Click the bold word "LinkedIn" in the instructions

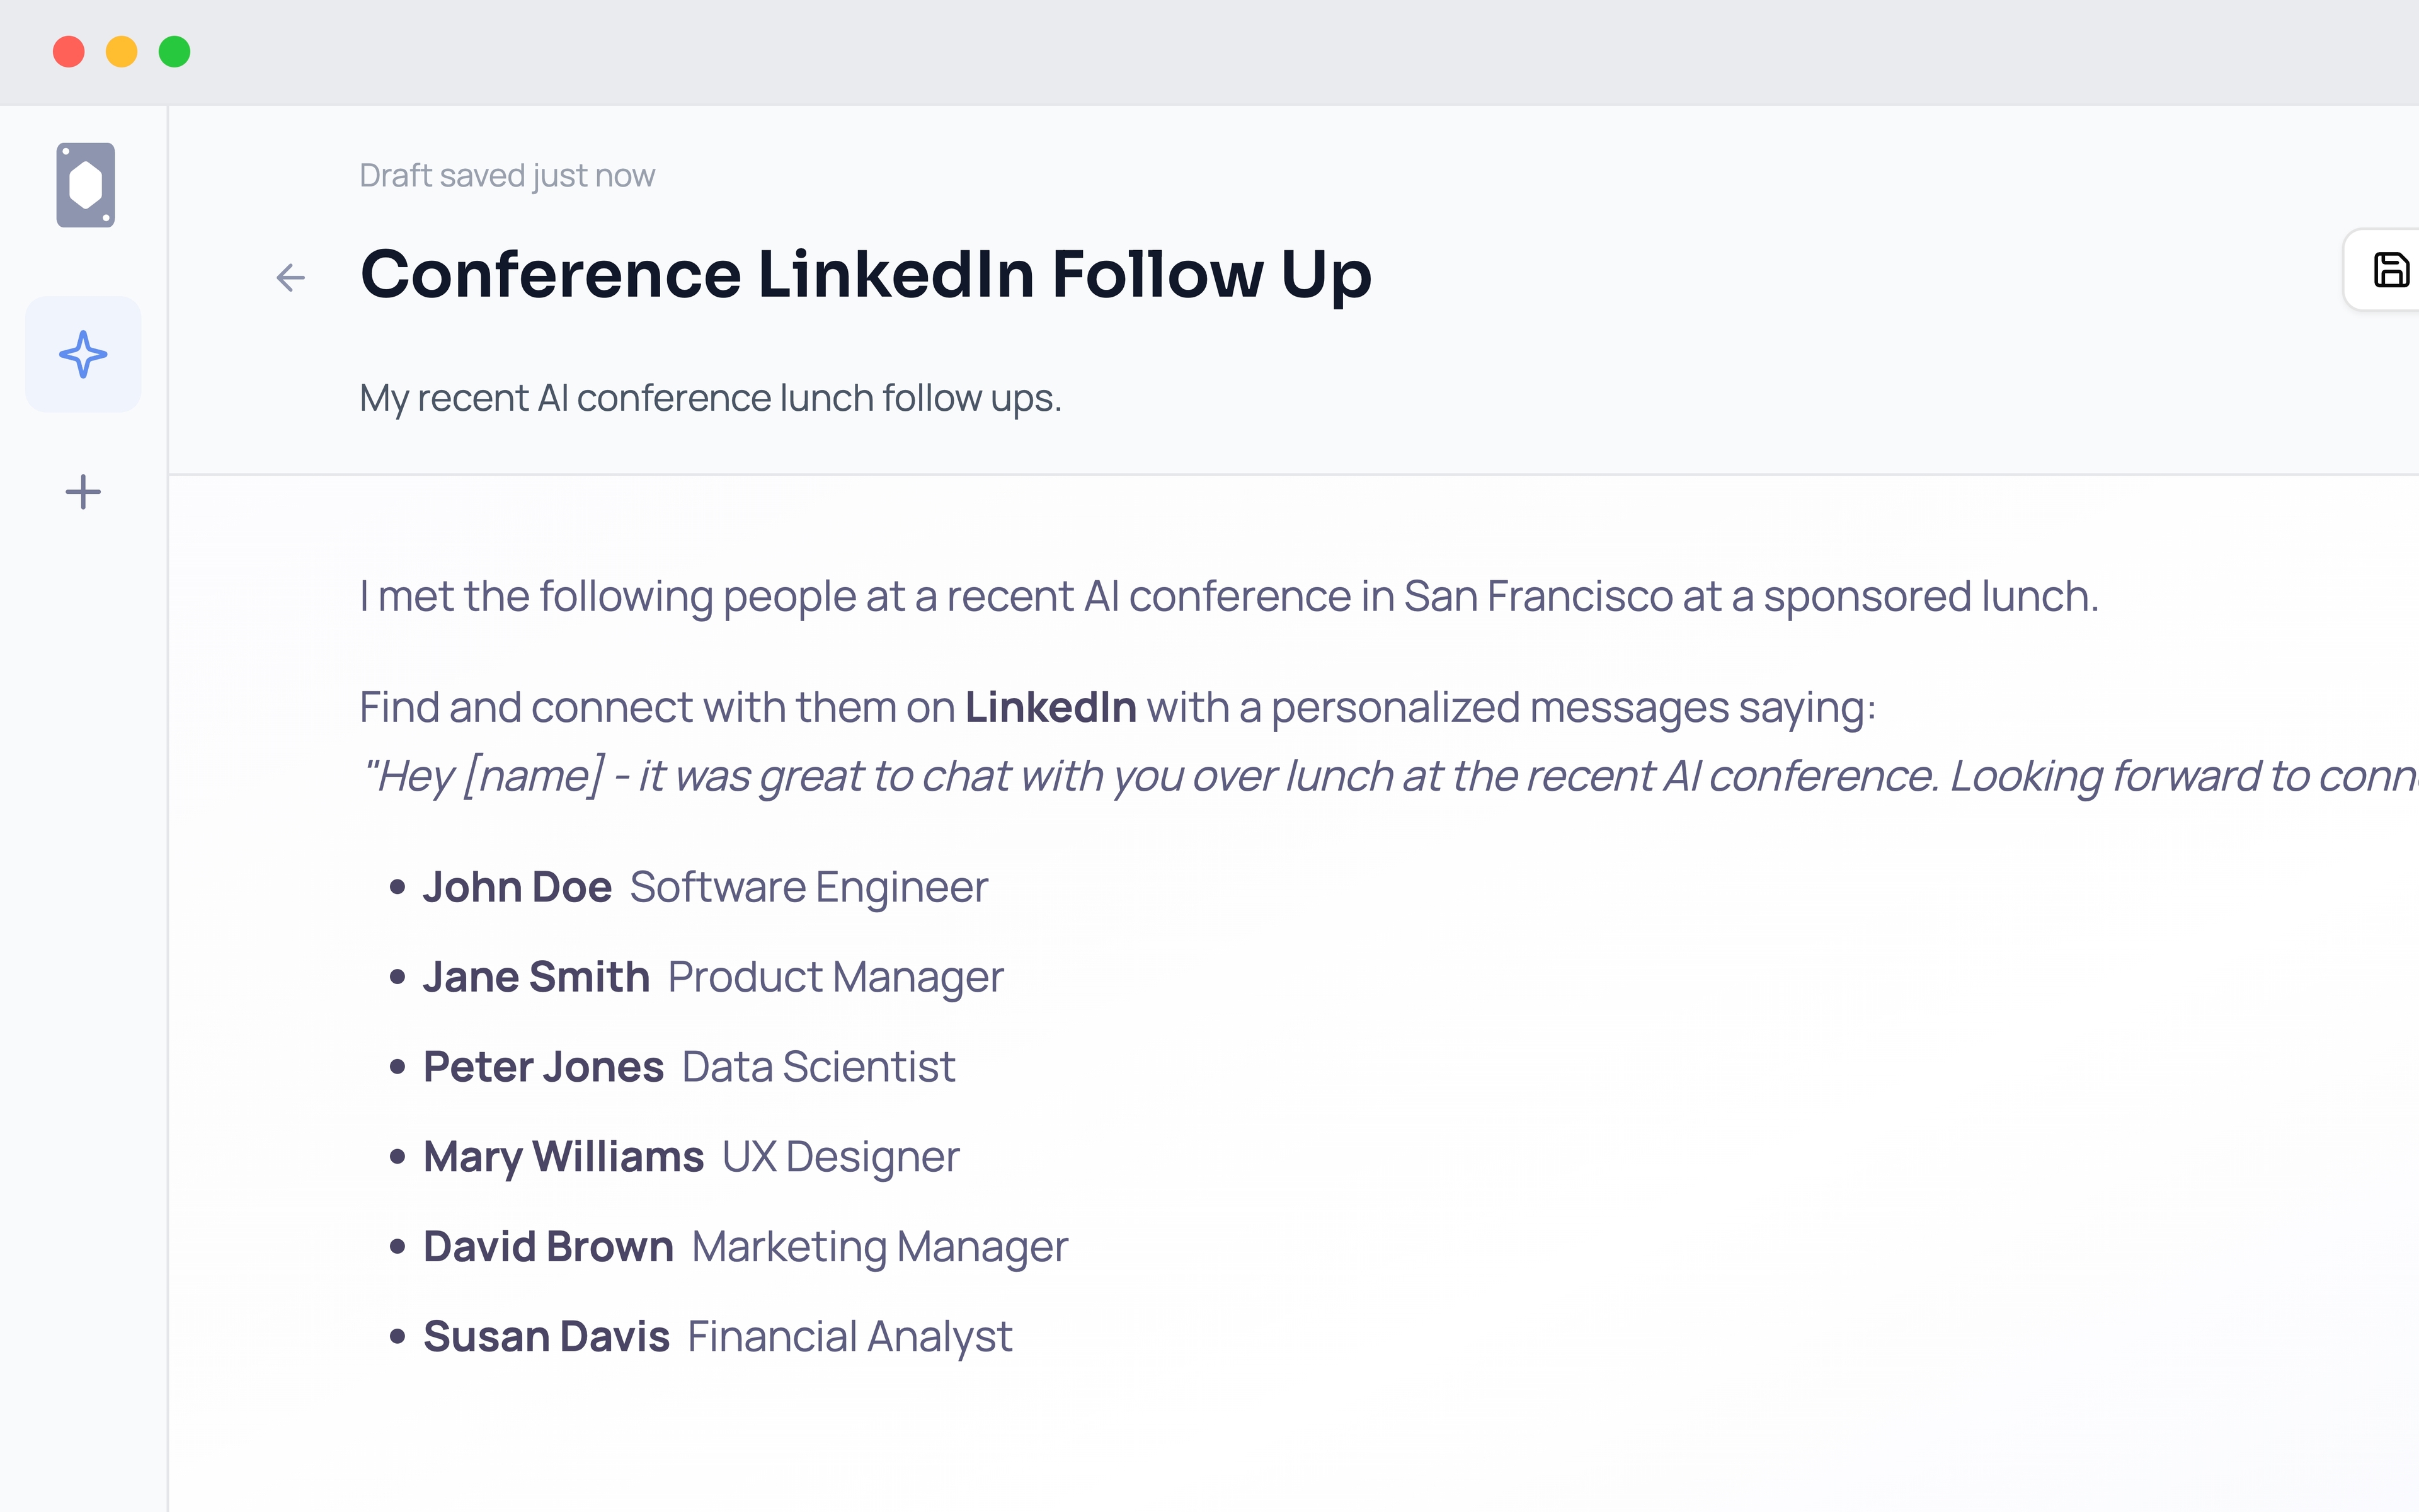(1051, 708)
